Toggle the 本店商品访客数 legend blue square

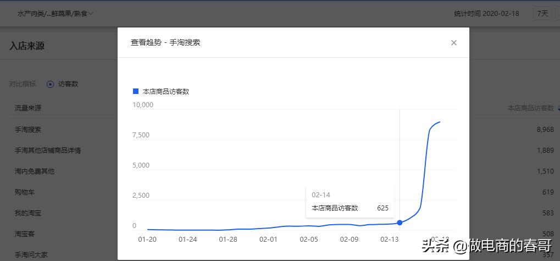click(136, 91)
